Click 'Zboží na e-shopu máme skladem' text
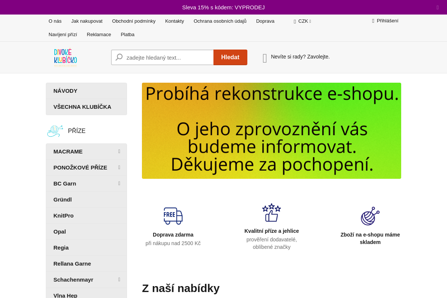The image size is (447, 298). (370, 238)
